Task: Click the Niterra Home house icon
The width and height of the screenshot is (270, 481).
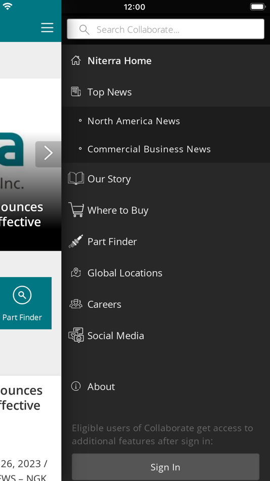Action: (76, 60)
